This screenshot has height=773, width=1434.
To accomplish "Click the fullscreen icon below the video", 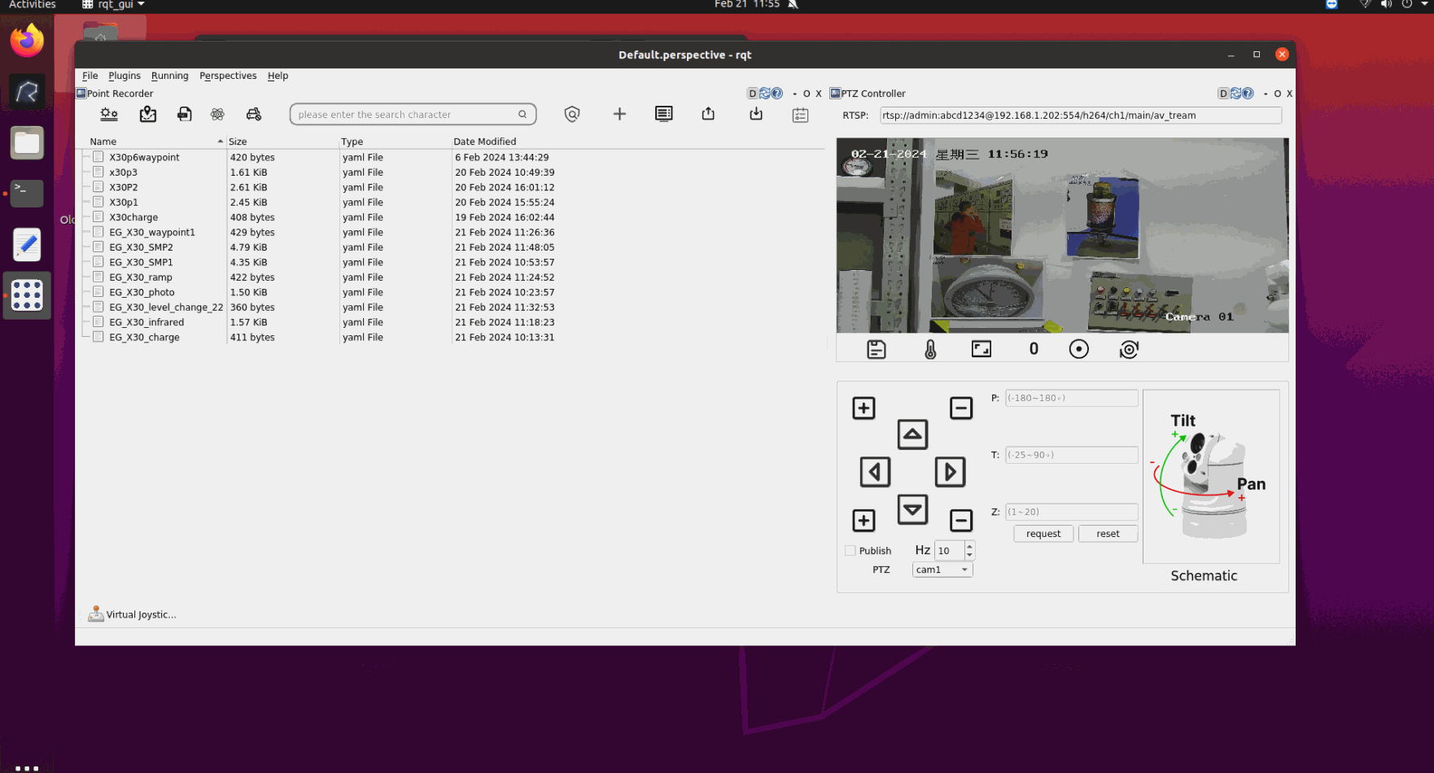I will tap(982, 349).
